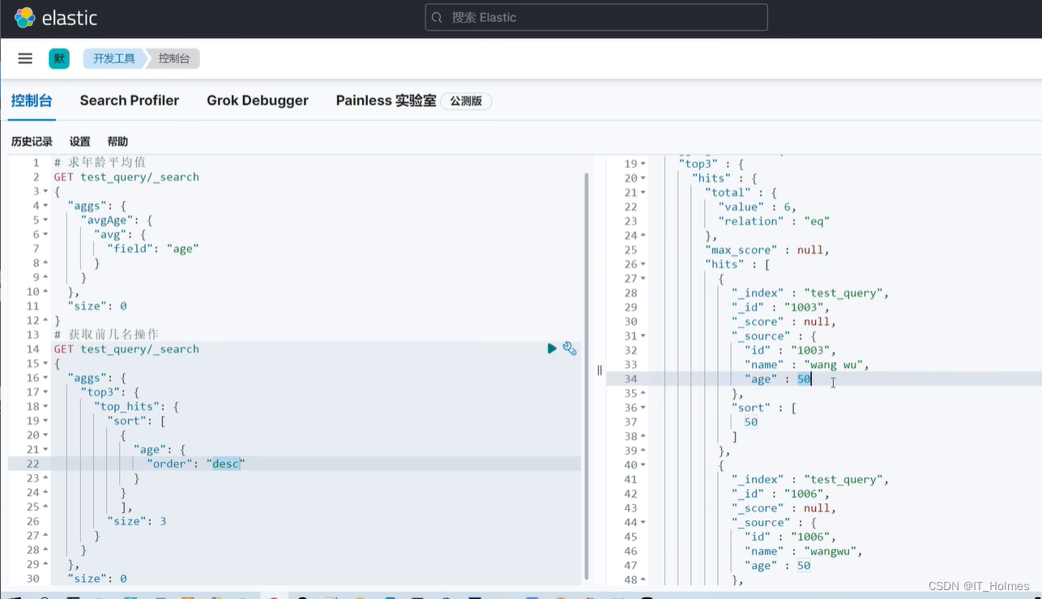The width and height of the screenshot is (1042, 599).
Task: Click the 公测版 beta badge
Action: (x=466, y=101)
